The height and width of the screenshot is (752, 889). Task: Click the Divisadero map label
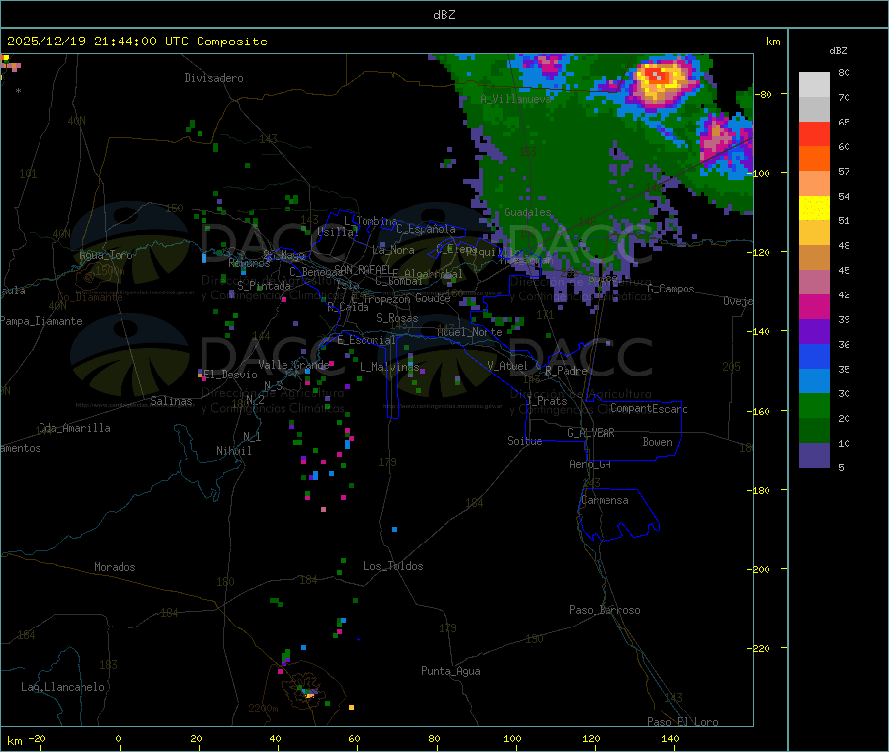[213, 78]
